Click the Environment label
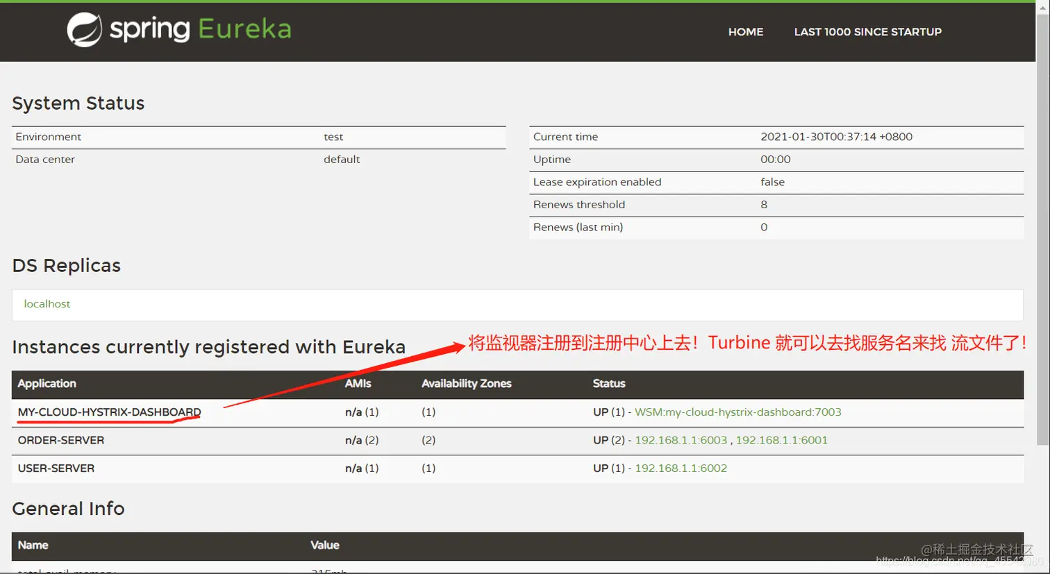The image size is (1050, 574). point(48,137)
